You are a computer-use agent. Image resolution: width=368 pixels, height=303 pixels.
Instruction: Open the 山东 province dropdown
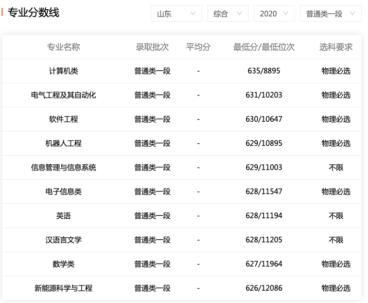176,14
